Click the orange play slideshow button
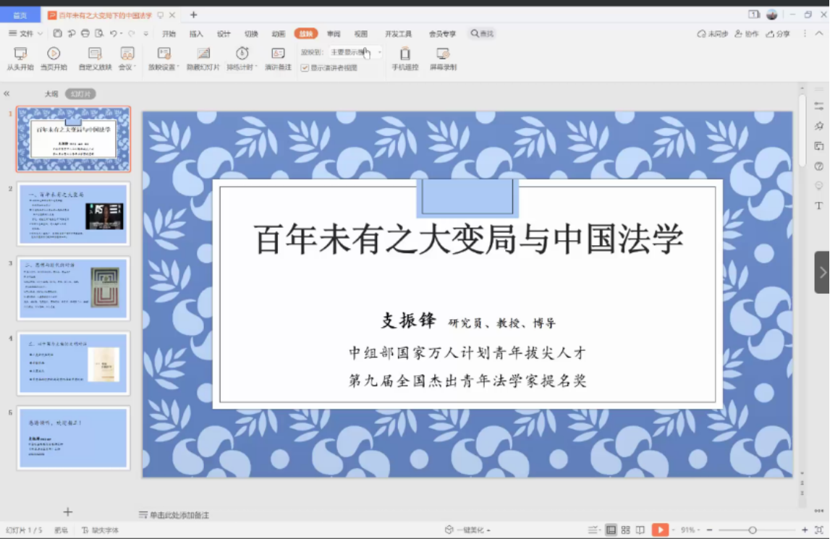Screen dimensions: 830x539 click(x=661, y=529)
